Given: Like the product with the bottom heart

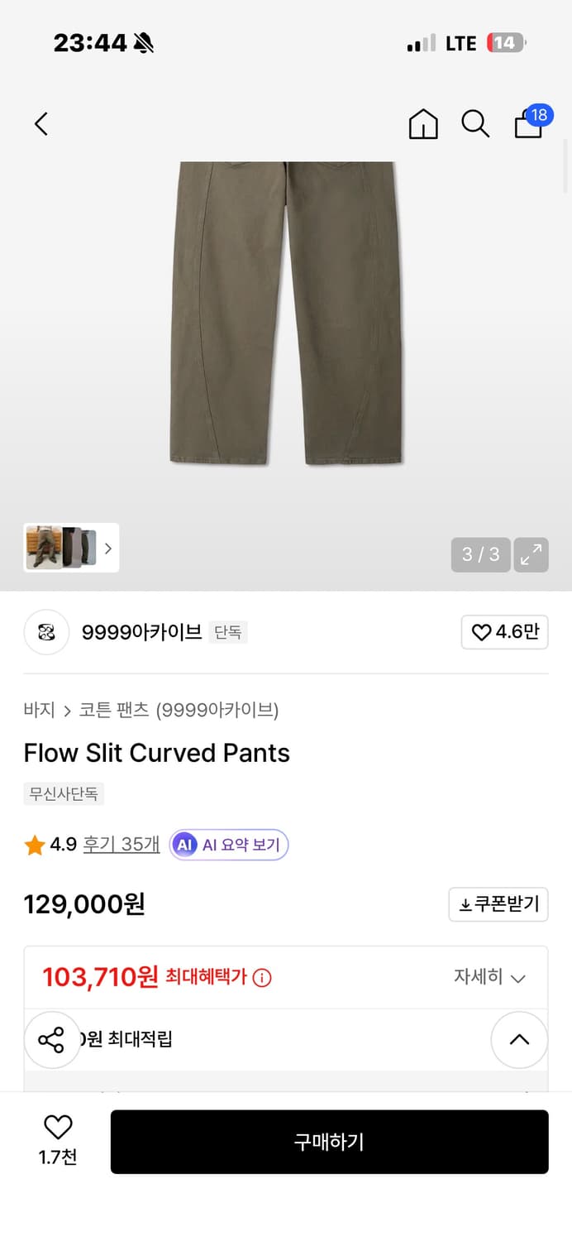Looking at the screenshot, I should (56, 1130).
